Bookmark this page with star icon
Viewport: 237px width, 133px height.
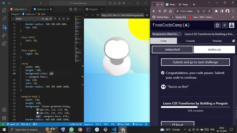pos(209,11)
